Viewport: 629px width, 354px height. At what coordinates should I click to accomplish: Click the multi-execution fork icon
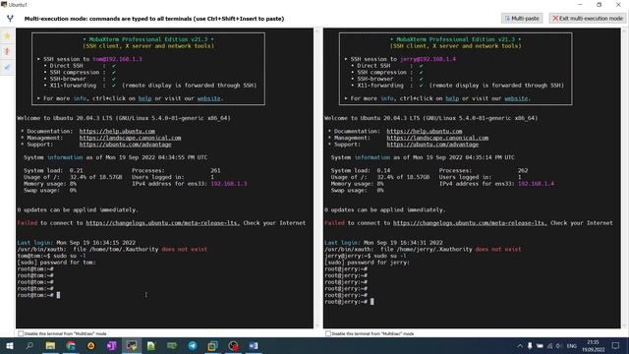(10, 19)
